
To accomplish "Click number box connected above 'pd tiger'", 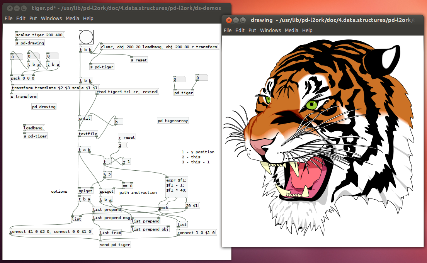I will (x=179, y=79).
